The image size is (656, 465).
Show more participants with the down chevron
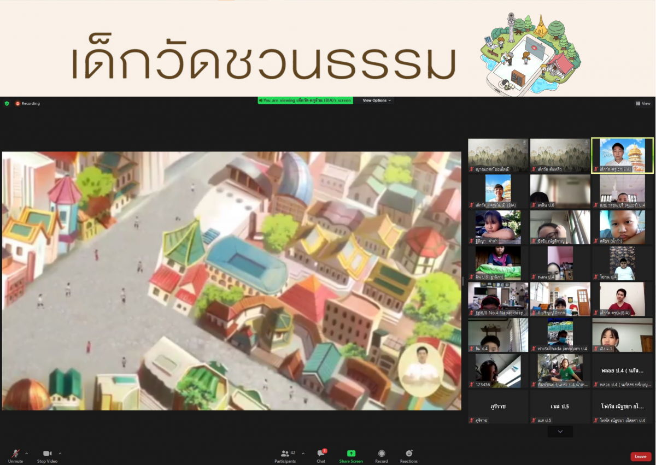point(560,432)
